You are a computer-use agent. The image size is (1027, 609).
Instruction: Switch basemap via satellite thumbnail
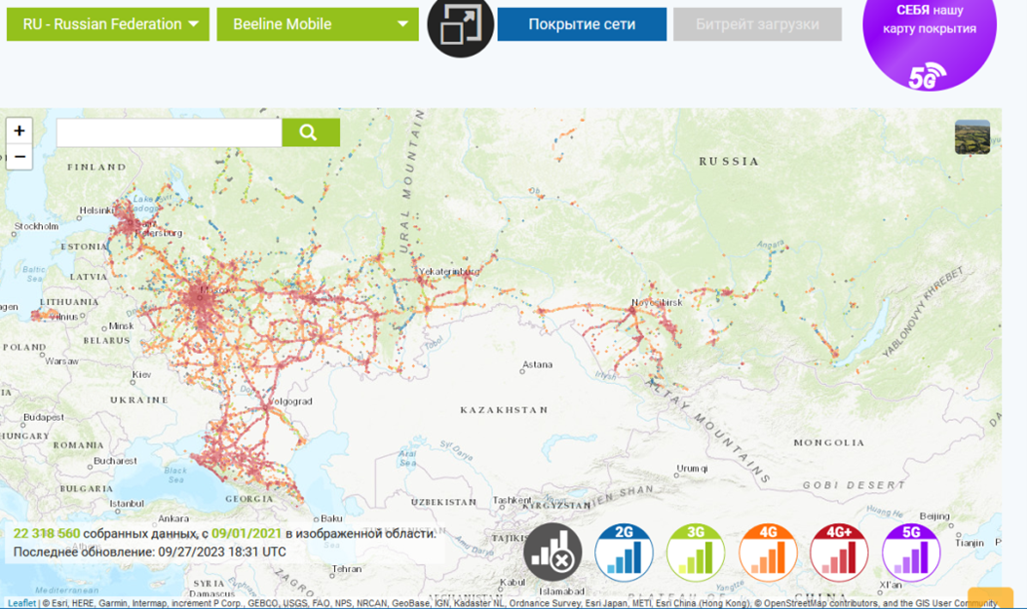(x=971, y=137)
